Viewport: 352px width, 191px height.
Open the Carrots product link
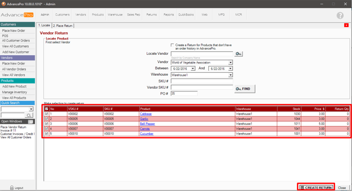pyautogui.click(x=145, y=129)
